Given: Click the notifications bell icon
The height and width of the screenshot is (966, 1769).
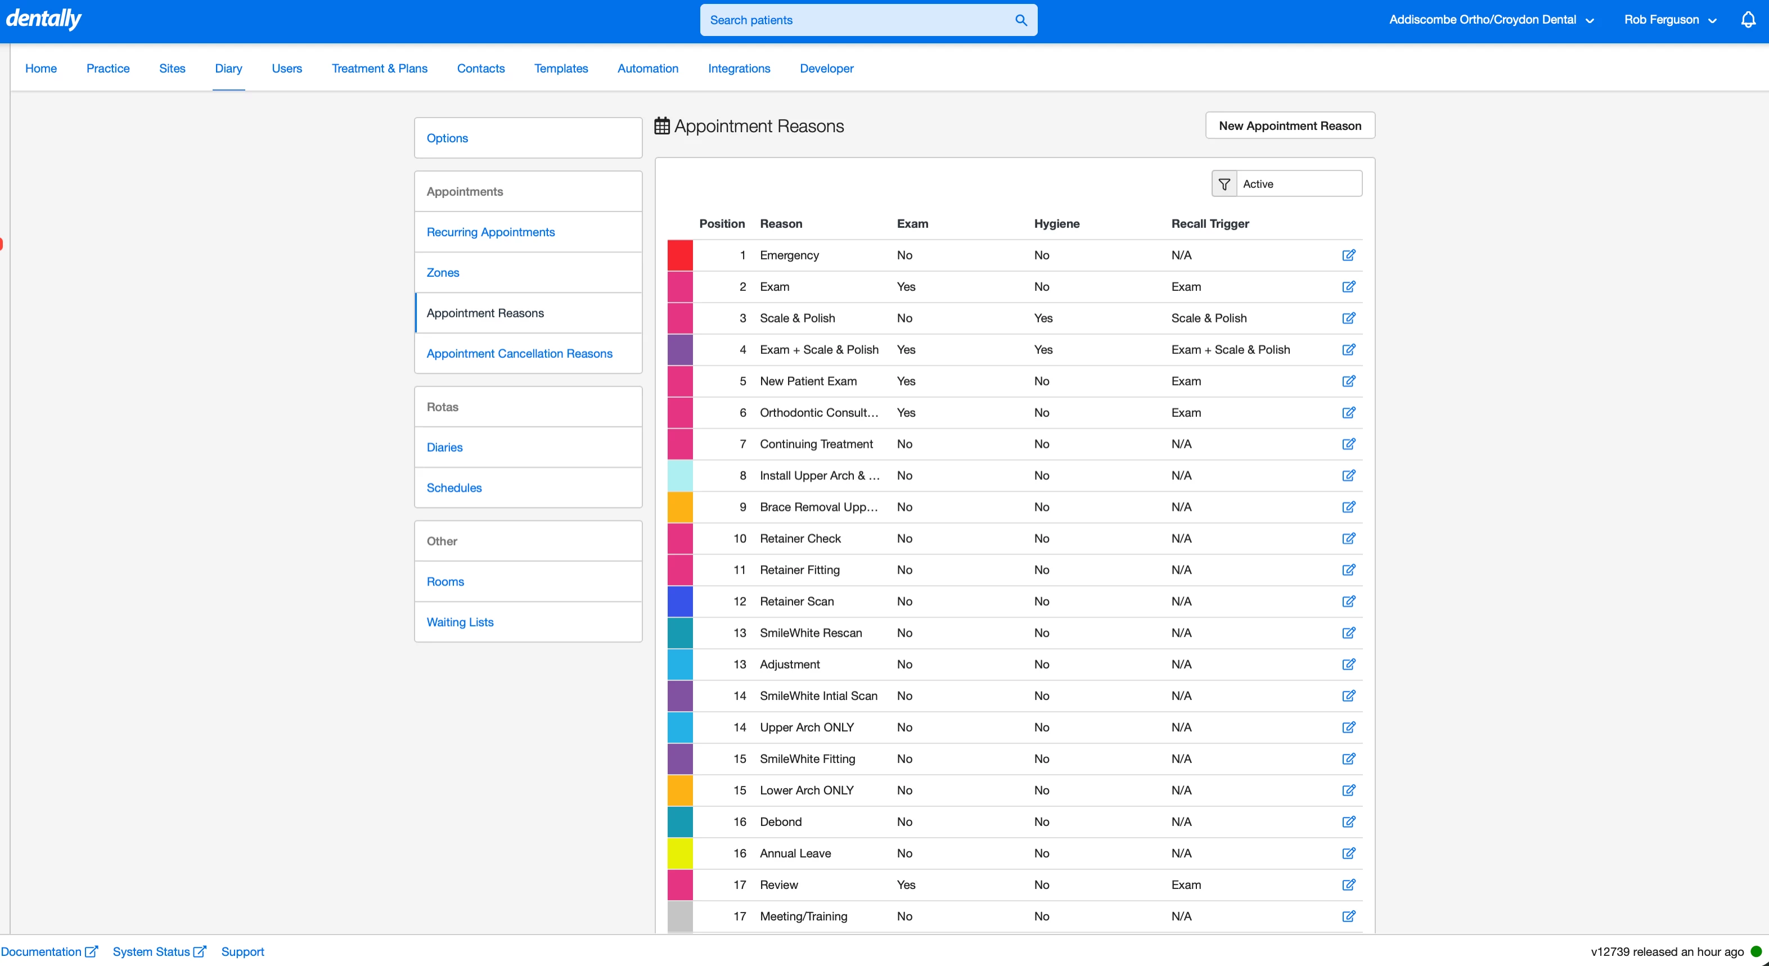Looking at the screenshot, I should coord(1748,20).
